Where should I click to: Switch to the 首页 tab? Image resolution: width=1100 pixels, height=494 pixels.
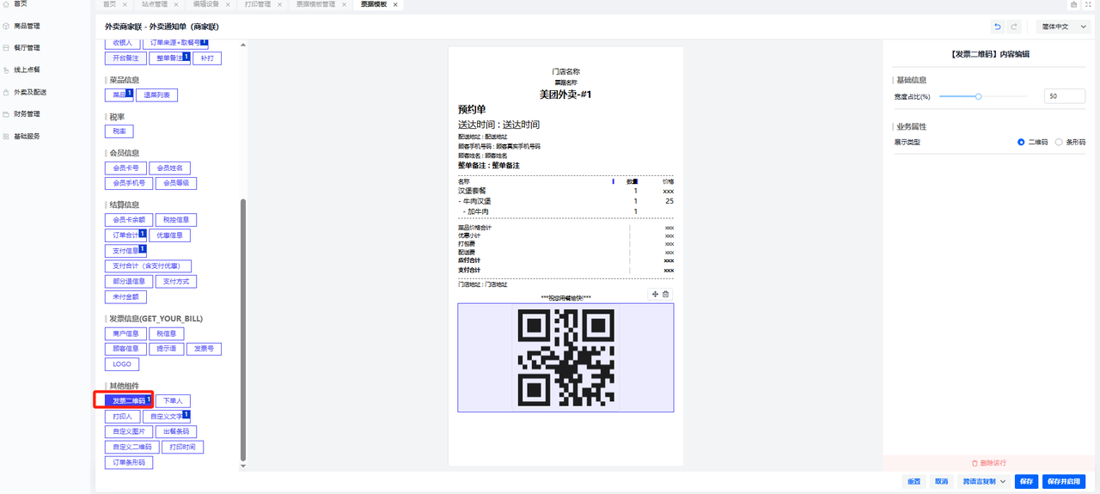click(x=109, y=4)
